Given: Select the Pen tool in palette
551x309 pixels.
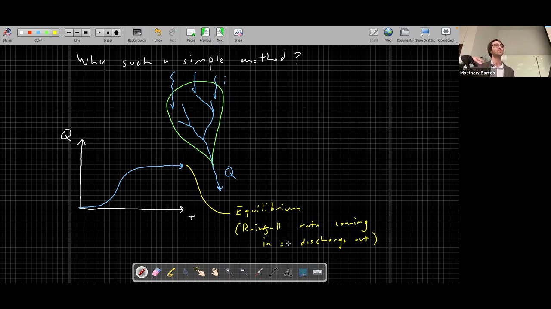Looking at the screenshot, I should 142,272.
